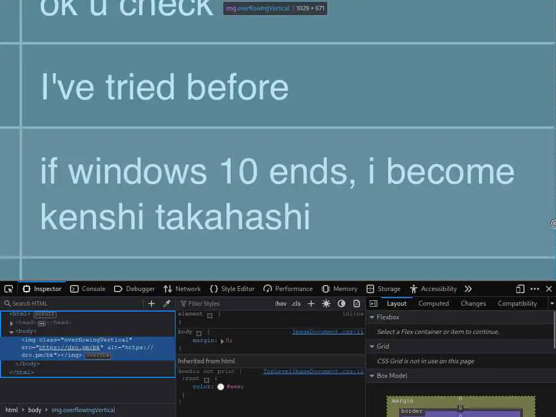Open the Style Editor tab
The height and width of the screenshot is (417, 556).
coord(232,289)
